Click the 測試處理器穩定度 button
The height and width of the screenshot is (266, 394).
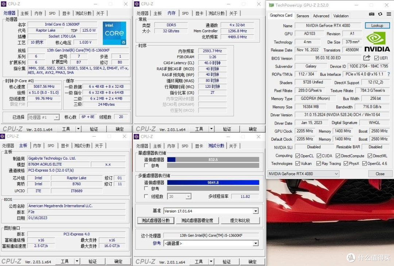(x=197, y=220)
